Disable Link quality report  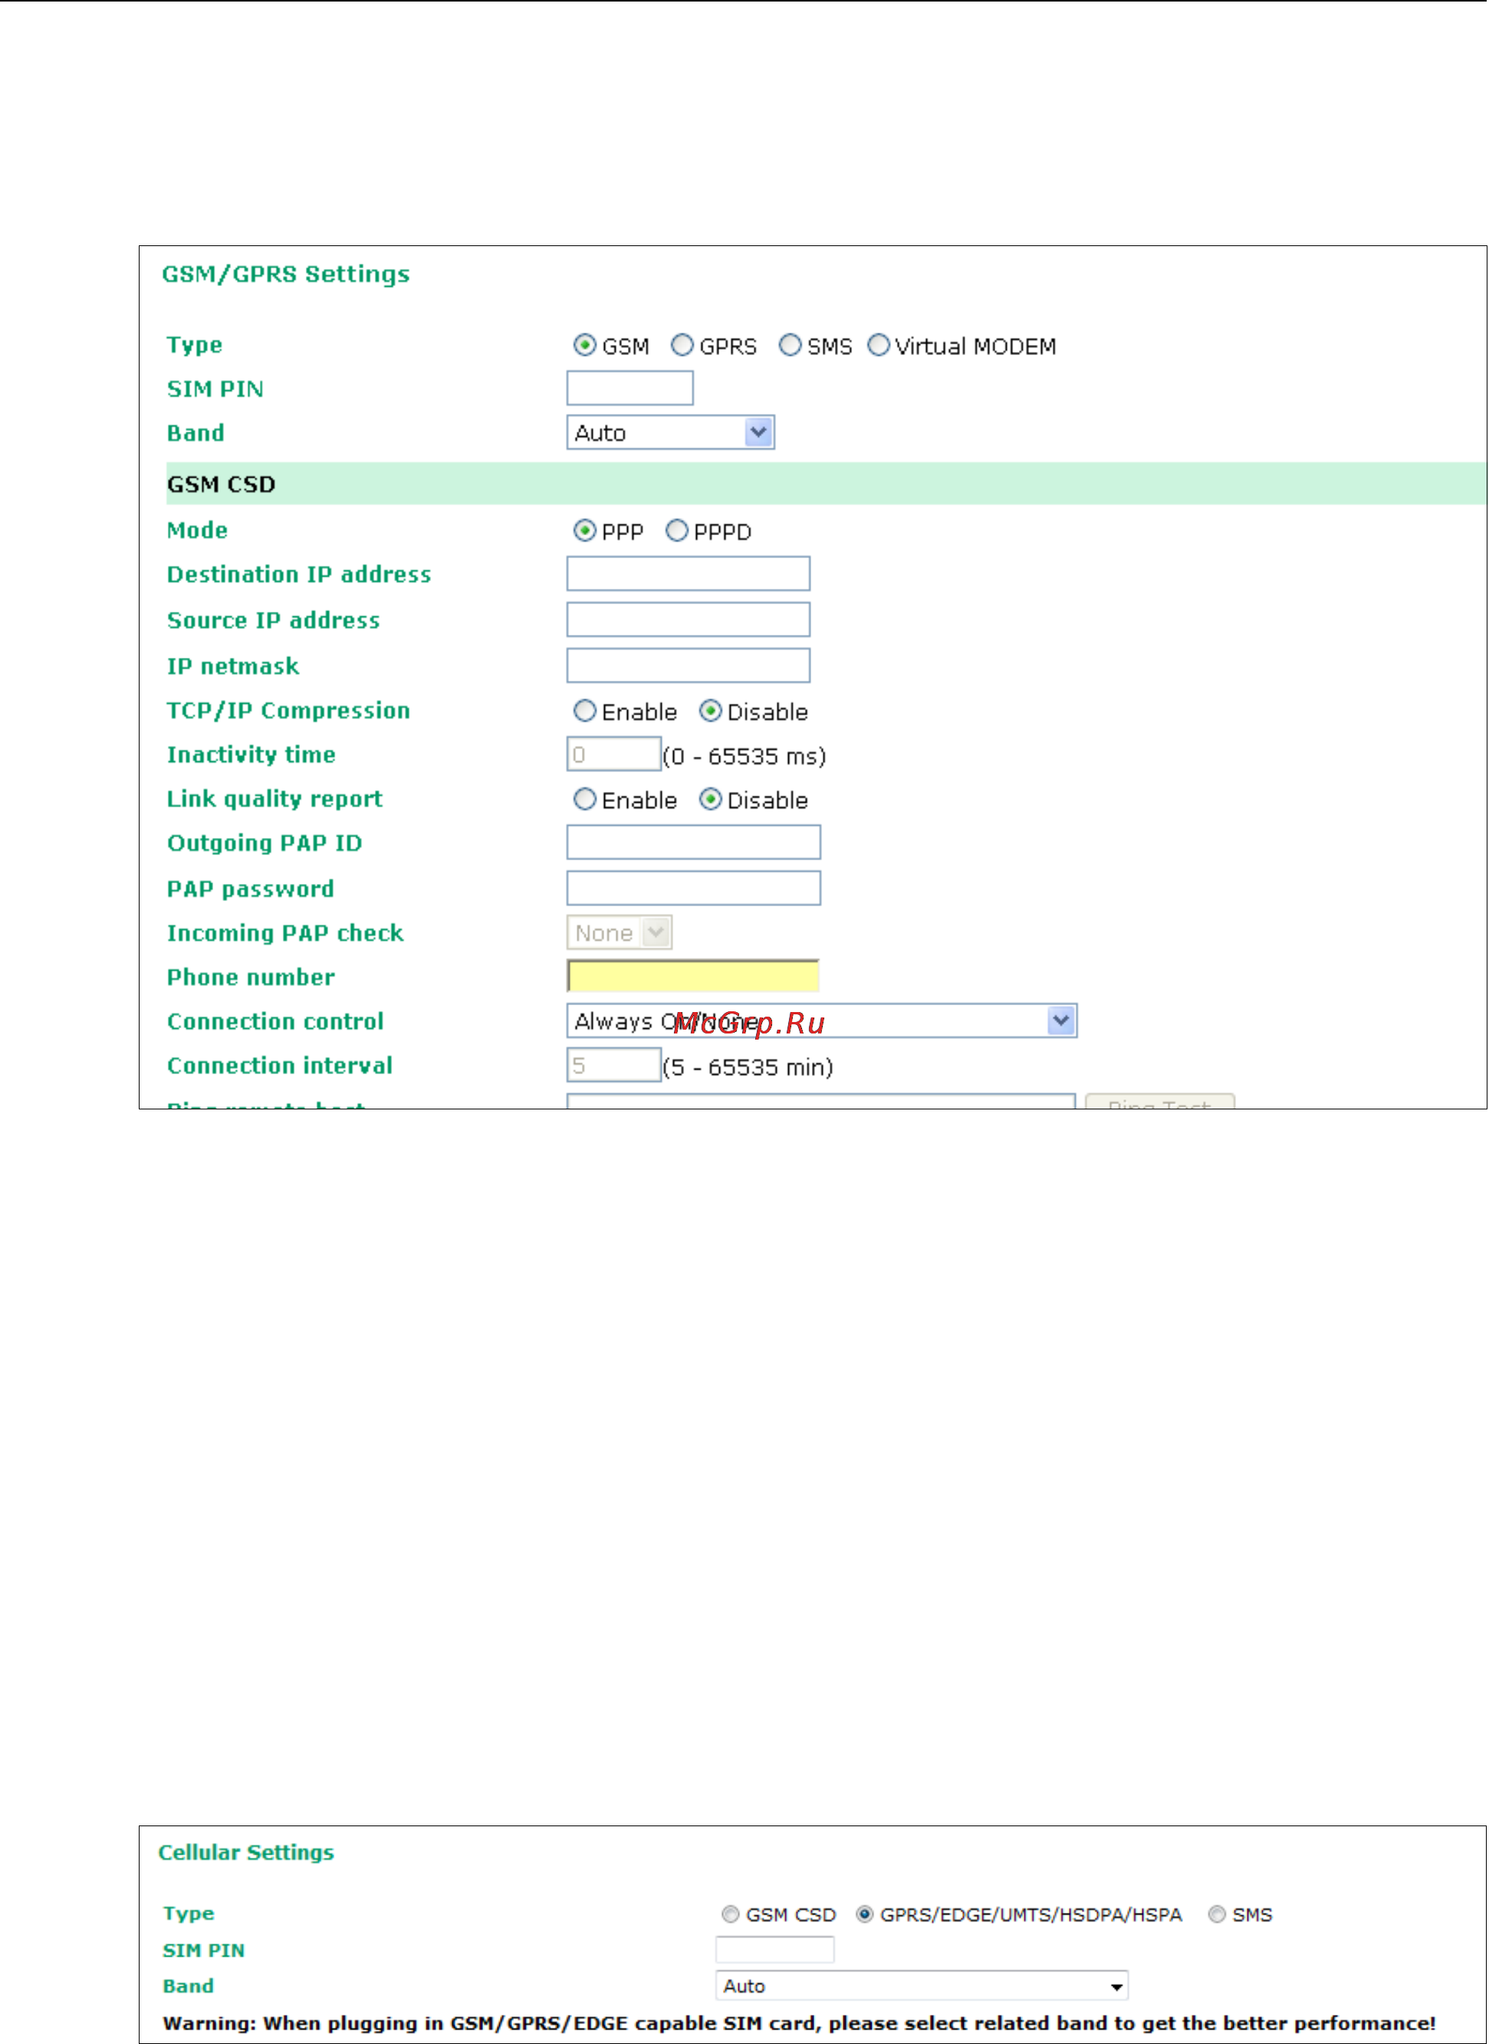click(710, 800)
